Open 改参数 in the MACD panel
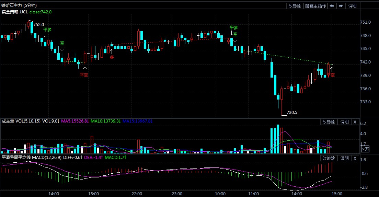The height and width of the screenshot is (197, 379). 329,158
